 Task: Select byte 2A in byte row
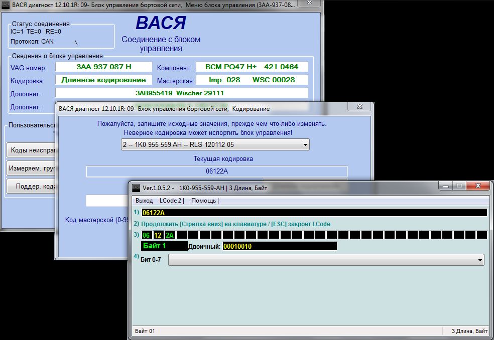[169, 235]
